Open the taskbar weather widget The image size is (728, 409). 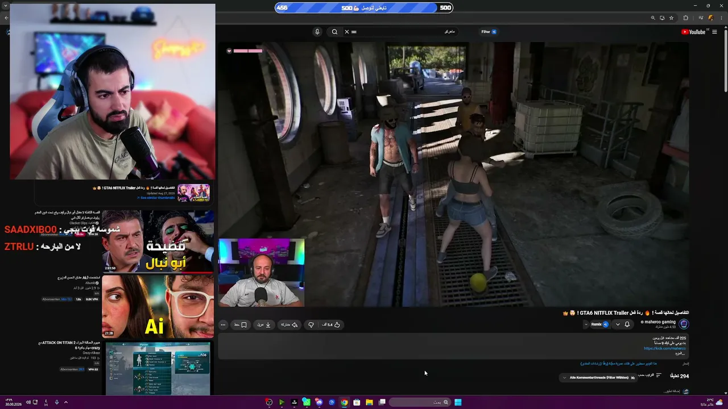coord(711,402)
